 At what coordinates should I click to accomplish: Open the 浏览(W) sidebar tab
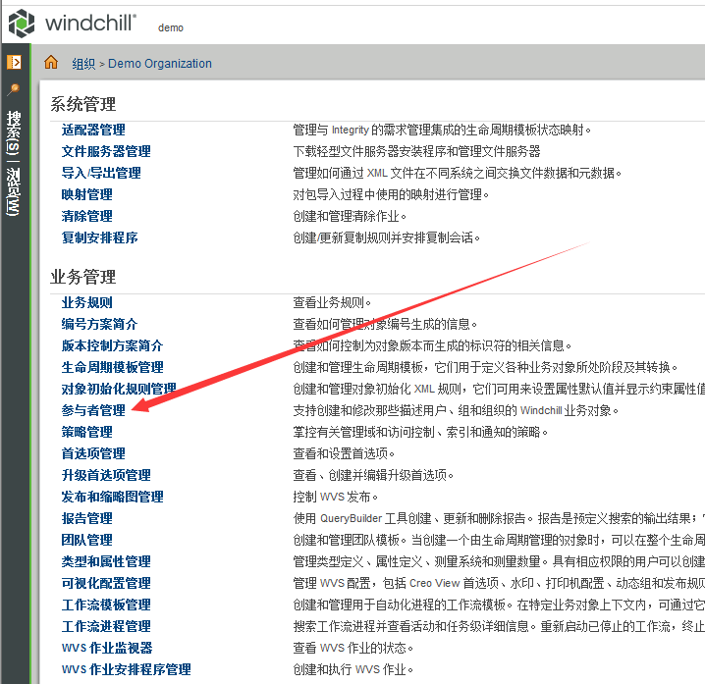point(14,191)
